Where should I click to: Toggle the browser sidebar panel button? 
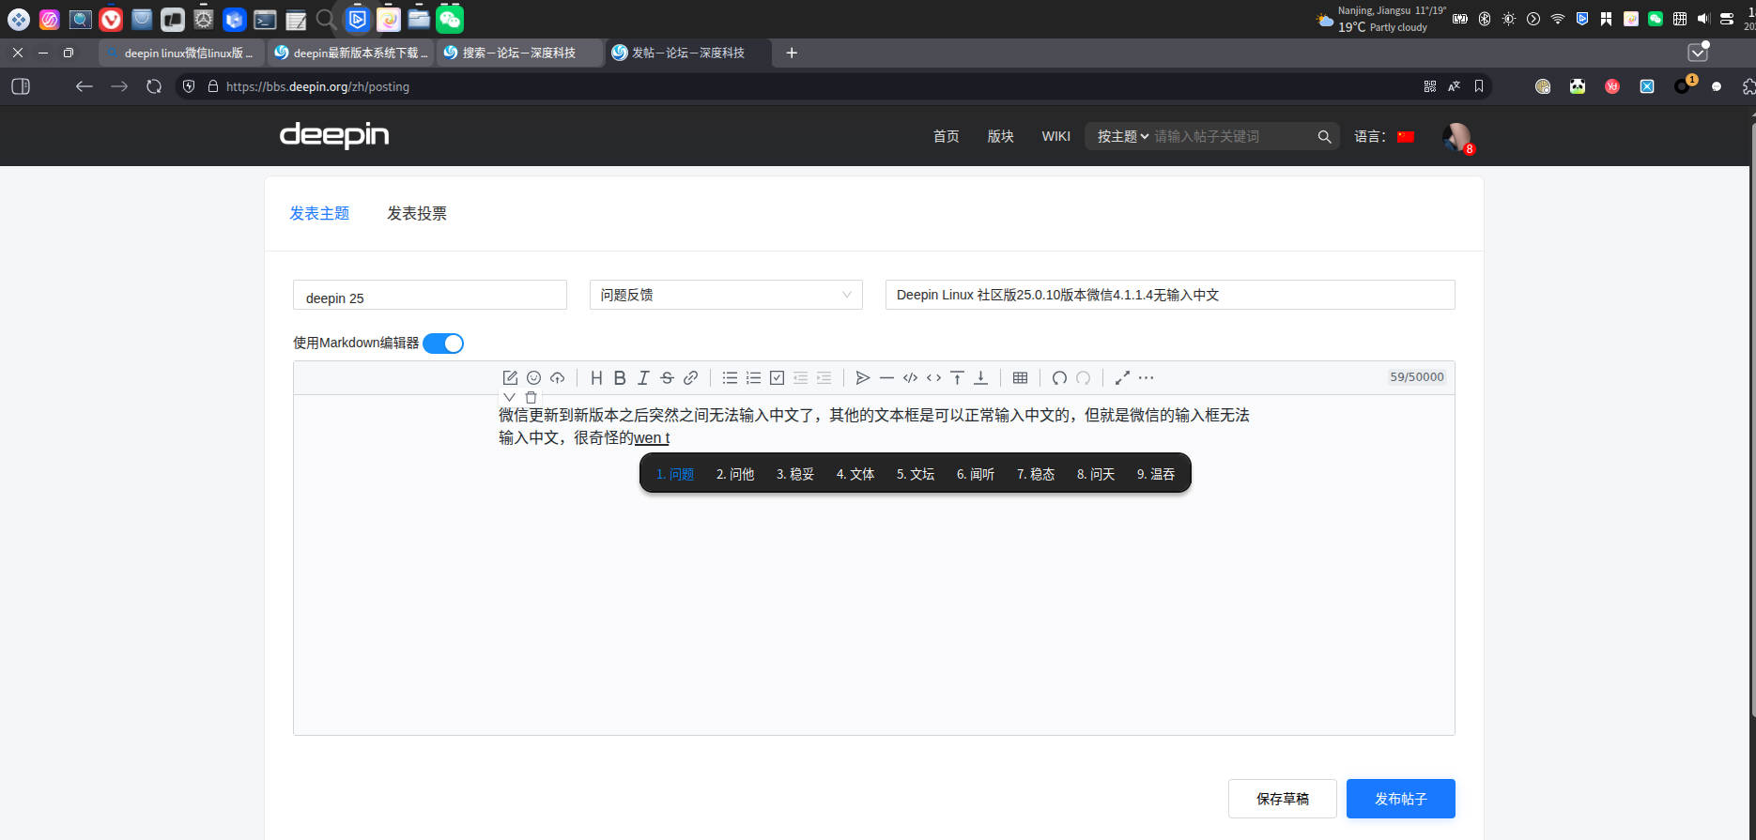click(21, 86)
